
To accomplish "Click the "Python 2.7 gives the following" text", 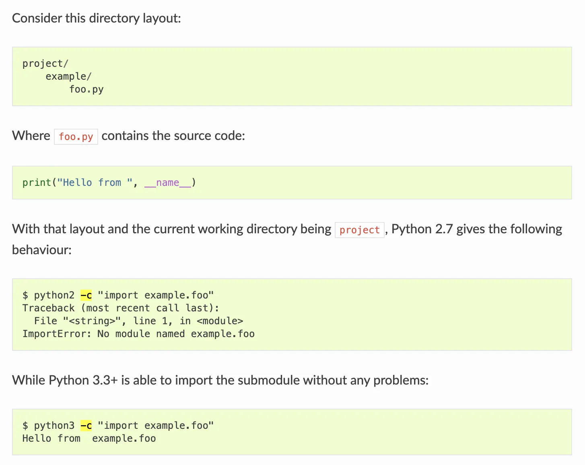I will click(x=476, y=229).
